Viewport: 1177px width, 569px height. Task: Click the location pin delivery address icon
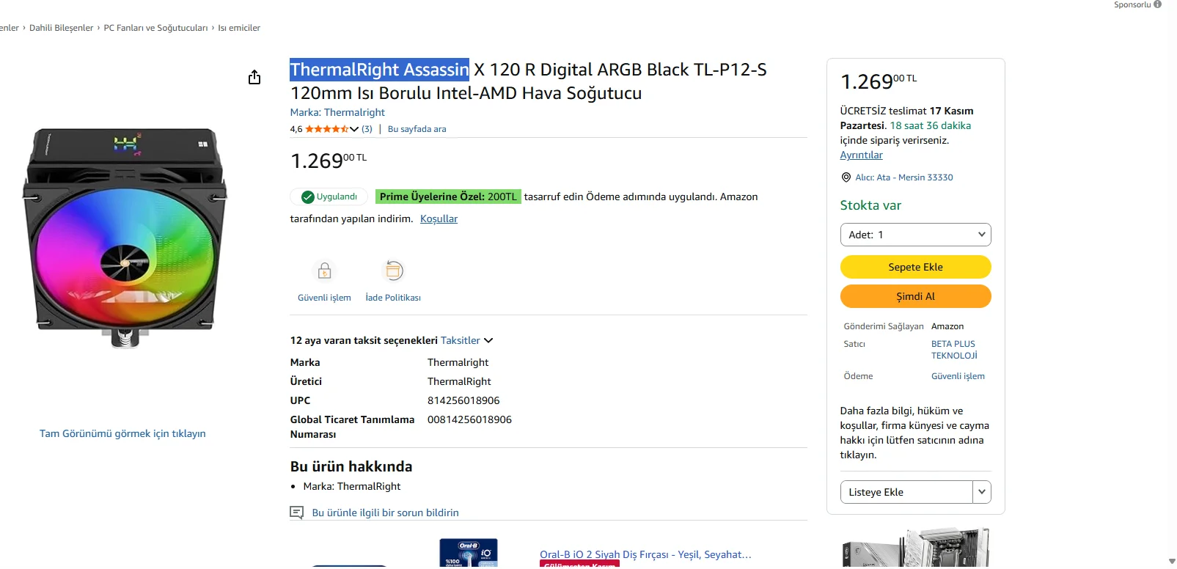click(846, 177)
